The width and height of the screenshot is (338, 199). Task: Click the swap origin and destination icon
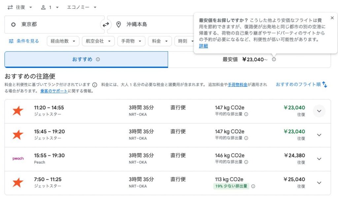pyautogui.click(x=106, y=24)
